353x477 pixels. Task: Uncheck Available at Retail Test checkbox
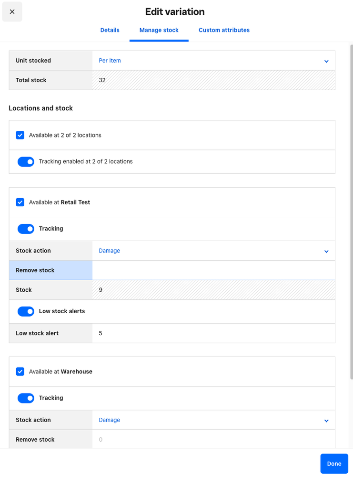(20, 202)
